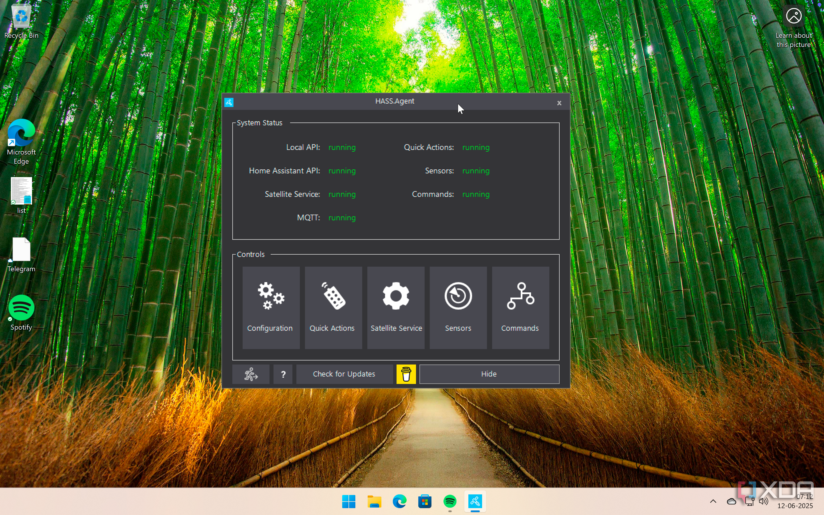
Task: Open Microsoft Store from taskbar
Action: (x=425, y=501)
